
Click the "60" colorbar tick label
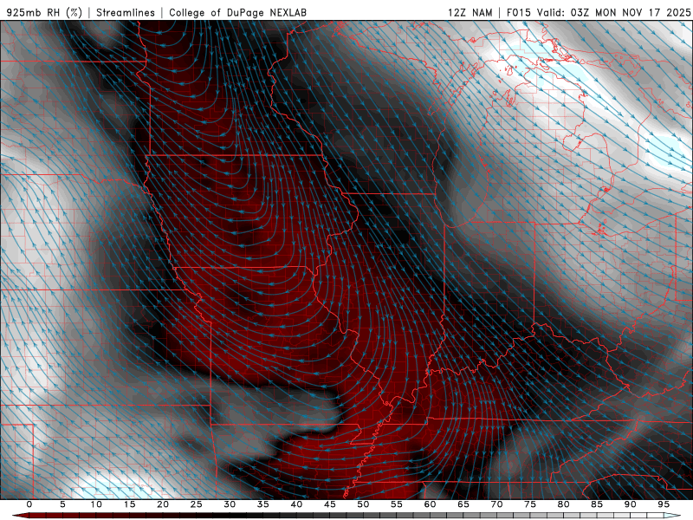coord(430,504)
